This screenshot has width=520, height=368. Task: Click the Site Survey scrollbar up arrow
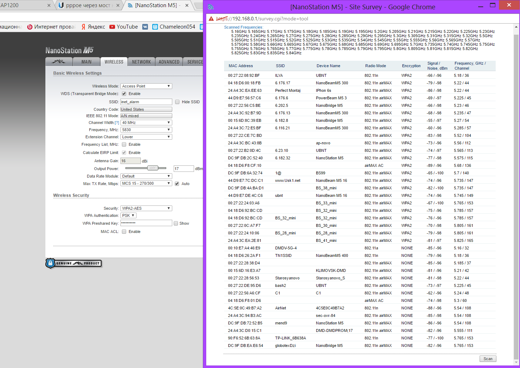tap(516, 27)
